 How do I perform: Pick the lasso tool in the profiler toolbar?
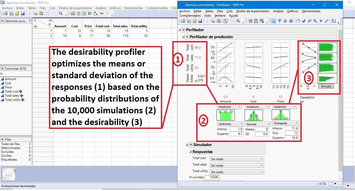click(x=309, y=21)
